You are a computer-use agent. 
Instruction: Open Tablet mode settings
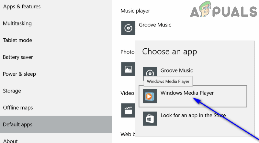[17, 40]
